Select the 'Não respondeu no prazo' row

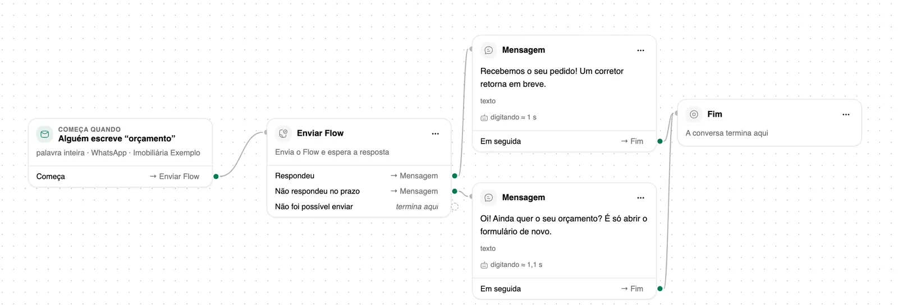click(359, 191)
